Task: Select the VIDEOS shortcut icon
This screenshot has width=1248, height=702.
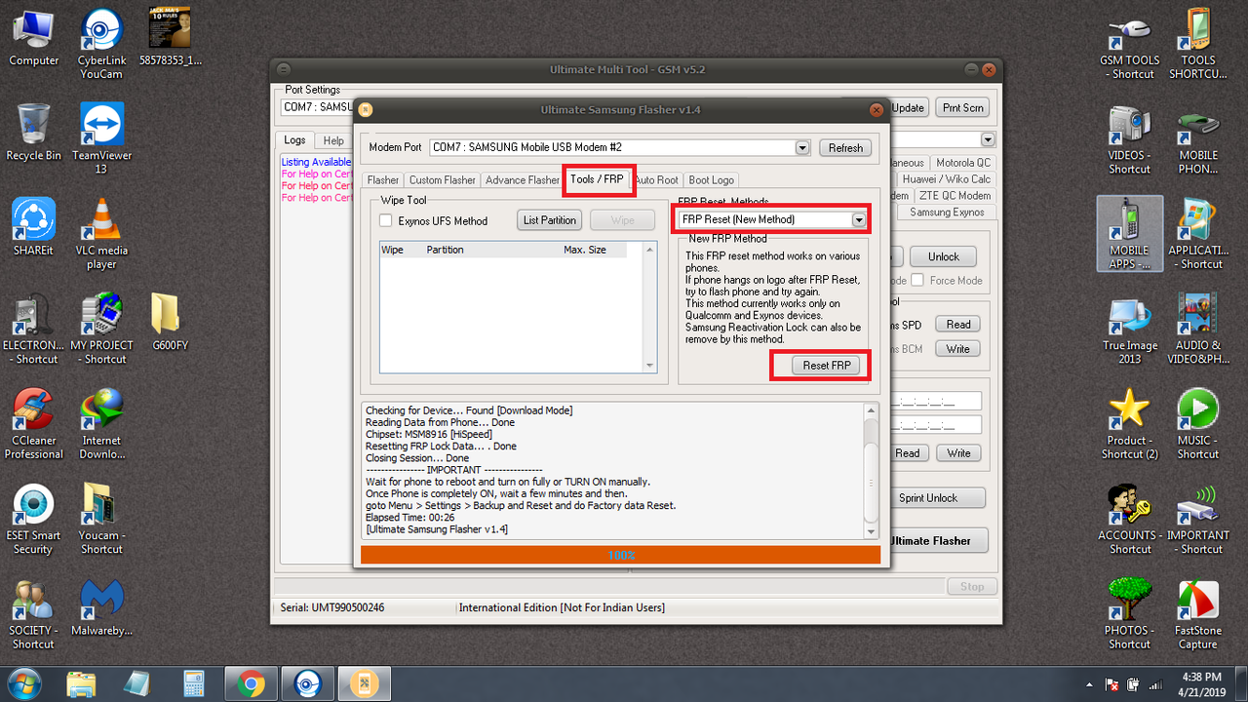Action: pos(1129,138)
